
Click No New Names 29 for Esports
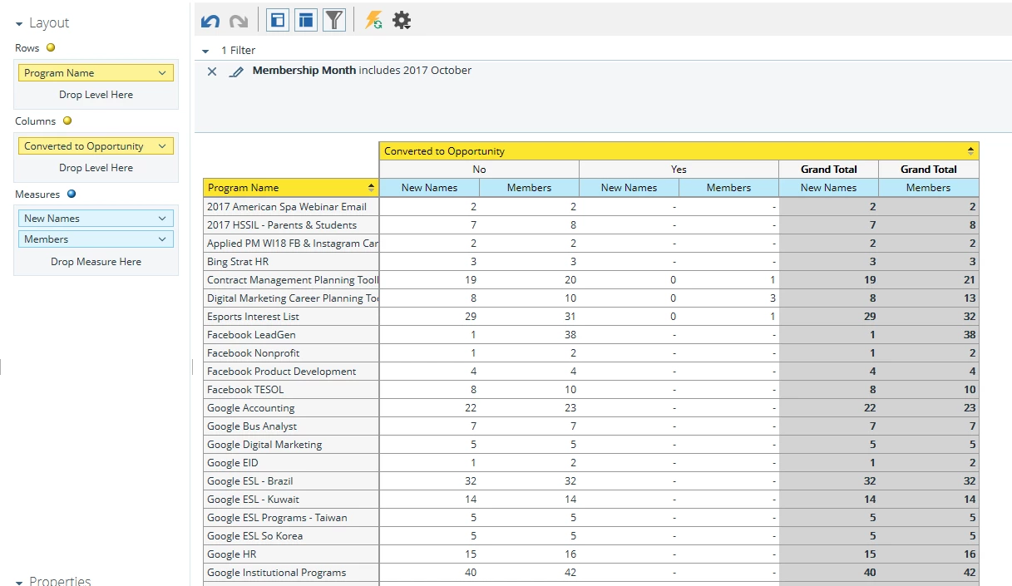tap(470, 317)
